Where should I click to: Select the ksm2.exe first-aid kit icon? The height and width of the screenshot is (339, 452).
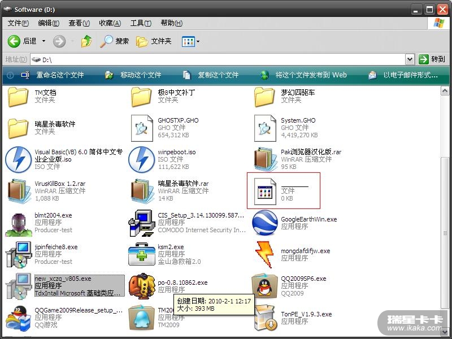(142, 254)
